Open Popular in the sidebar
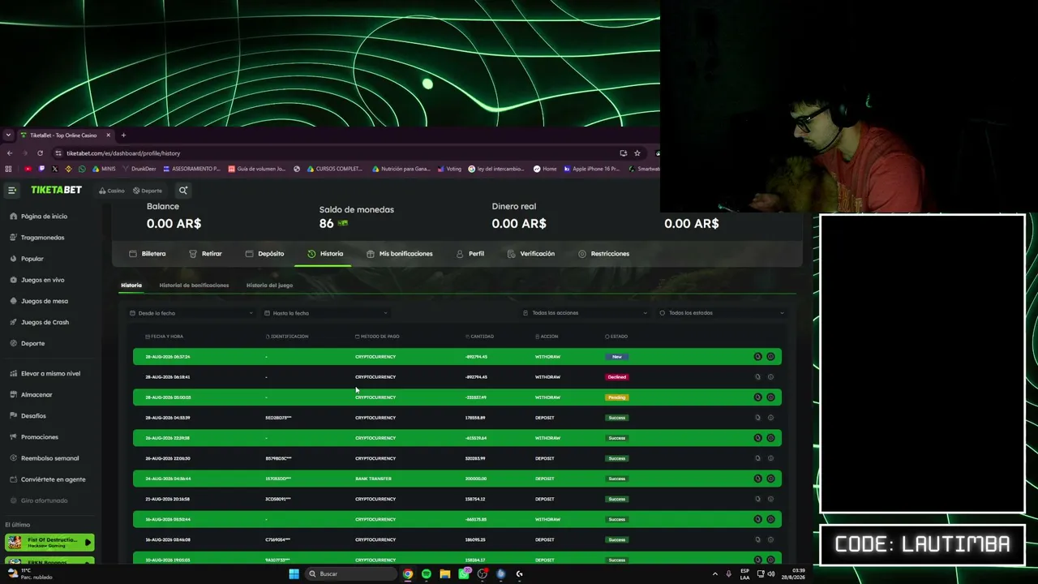The image size is (1038, 584). [x=32, y=259]
